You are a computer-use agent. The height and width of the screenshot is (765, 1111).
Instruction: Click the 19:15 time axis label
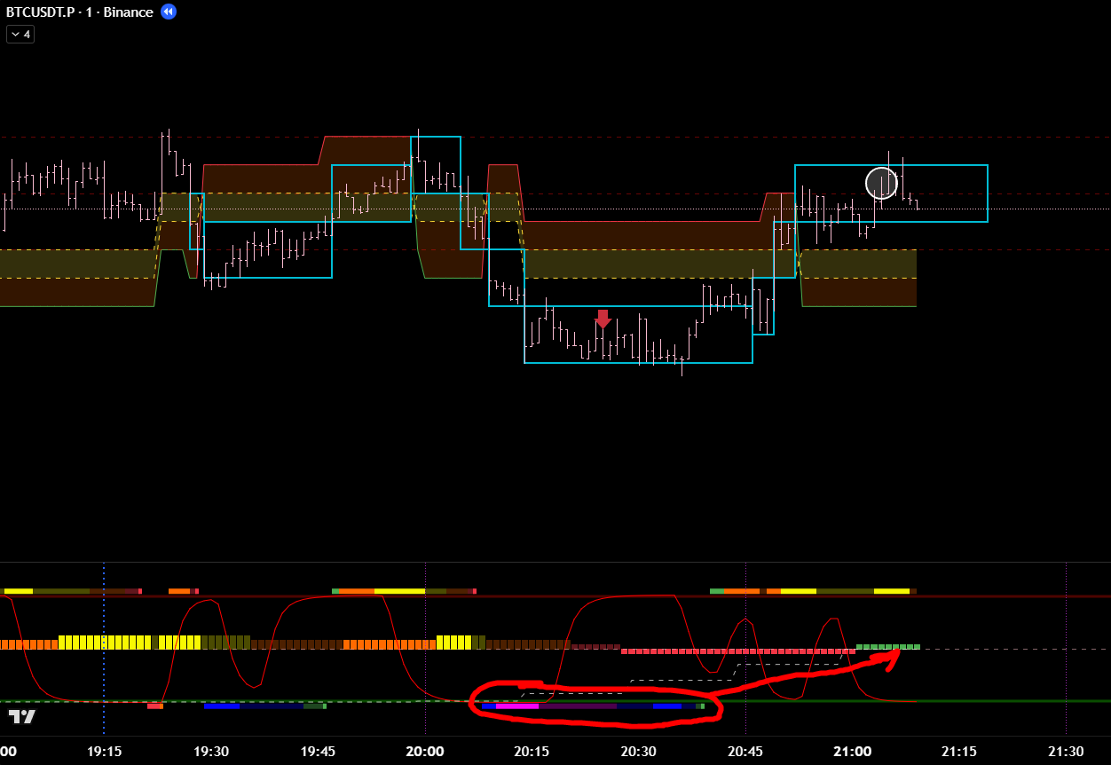pos(104,751)
